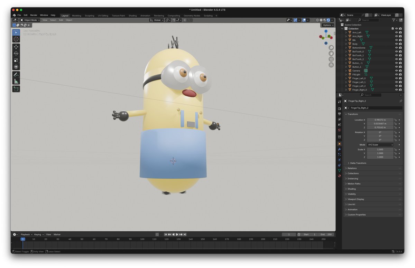Lock Location X with padlock icon

click(x=395, y=120)
